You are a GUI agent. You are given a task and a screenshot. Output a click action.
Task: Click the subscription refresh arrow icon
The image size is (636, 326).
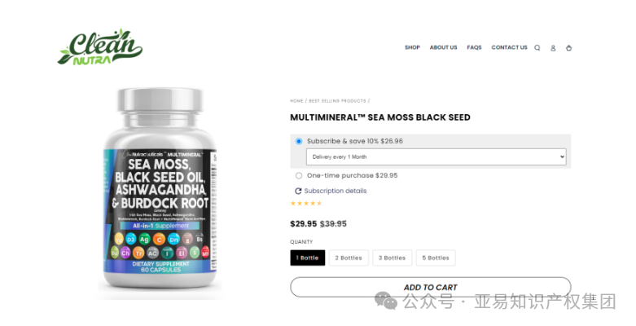coord(298,191)
